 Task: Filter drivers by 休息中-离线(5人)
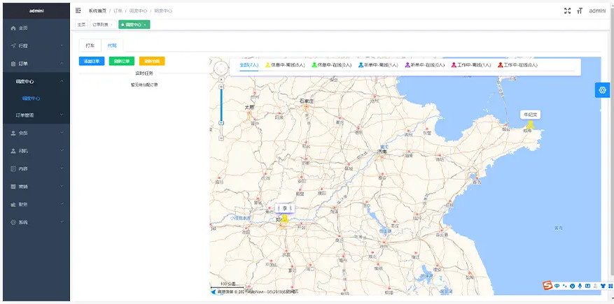point(284,65)
